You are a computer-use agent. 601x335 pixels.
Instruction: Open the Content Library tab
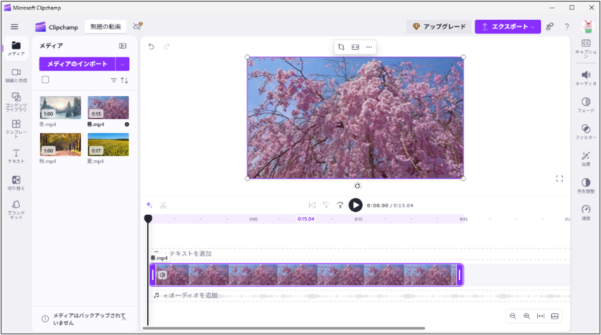16,102
